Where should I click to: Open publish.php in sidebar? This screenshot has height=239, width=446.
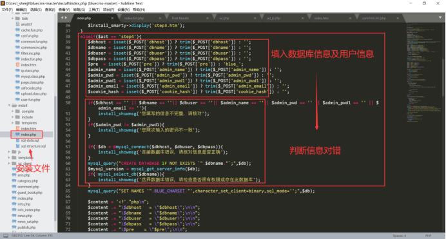[x=26, y=227]
